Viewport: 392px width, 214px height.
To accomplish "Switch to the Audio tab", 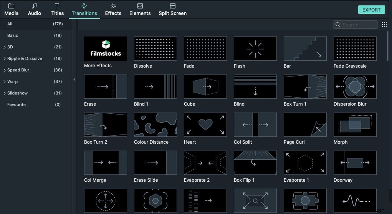I will [x=34, y=10].
